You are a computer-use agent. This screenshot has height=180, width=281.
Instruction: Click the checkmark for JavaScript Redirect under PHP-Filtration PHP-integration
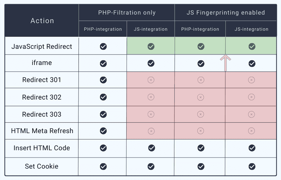103,47
